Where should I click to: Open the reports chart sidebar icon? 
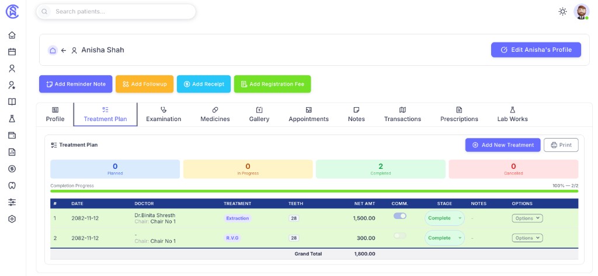point(12,152)
